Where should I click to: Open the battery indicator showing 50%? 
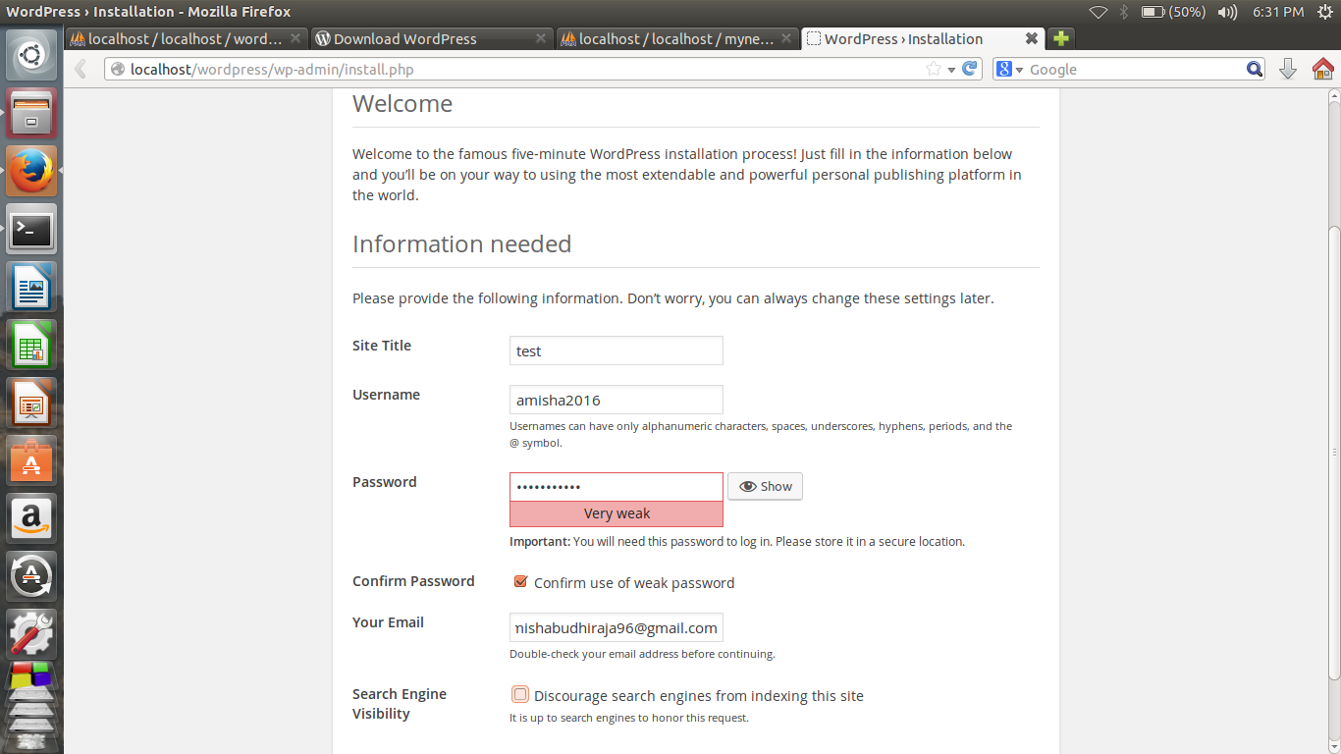1173,12
